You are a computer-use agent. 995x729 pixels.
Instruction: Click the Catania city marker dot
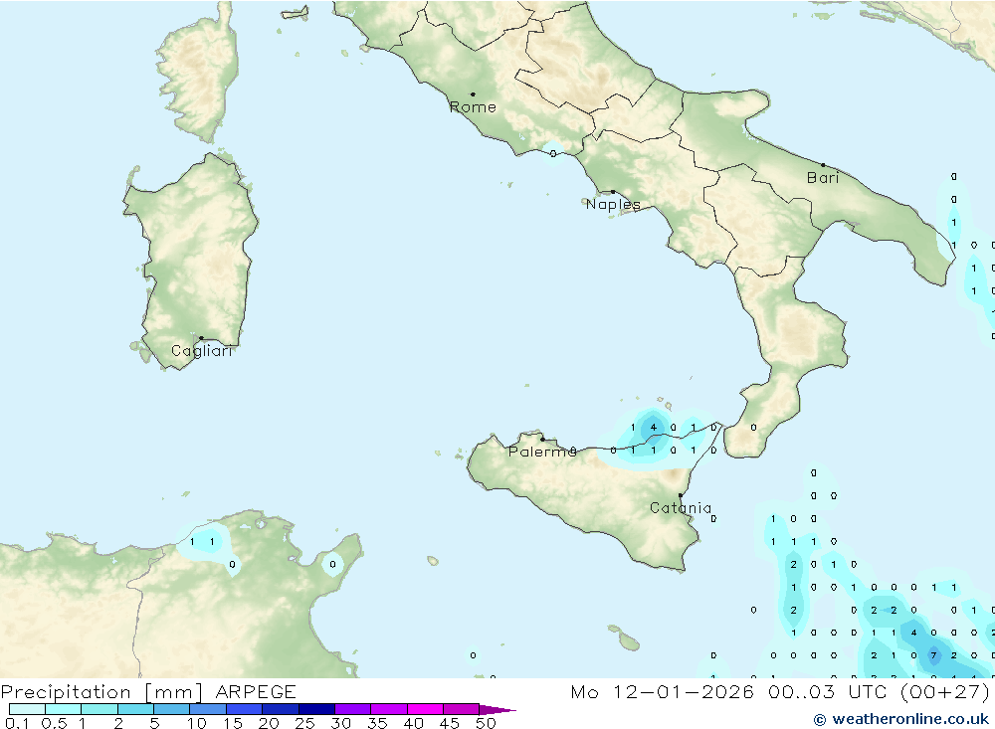[681, 495]
